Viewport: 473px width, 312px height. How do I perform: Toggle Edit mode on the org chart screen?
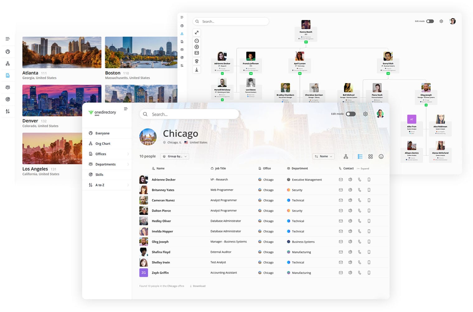430,21
